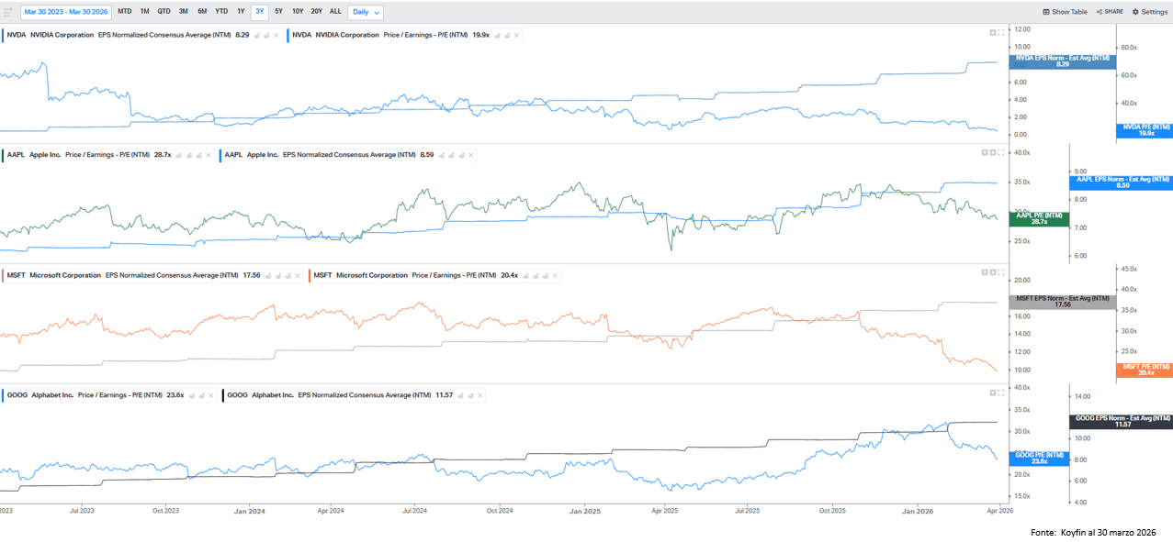This screenshot has height=542, width=1173.
Task: Maximize the GOOG chart pane
Action: [x=1000, y=393]
